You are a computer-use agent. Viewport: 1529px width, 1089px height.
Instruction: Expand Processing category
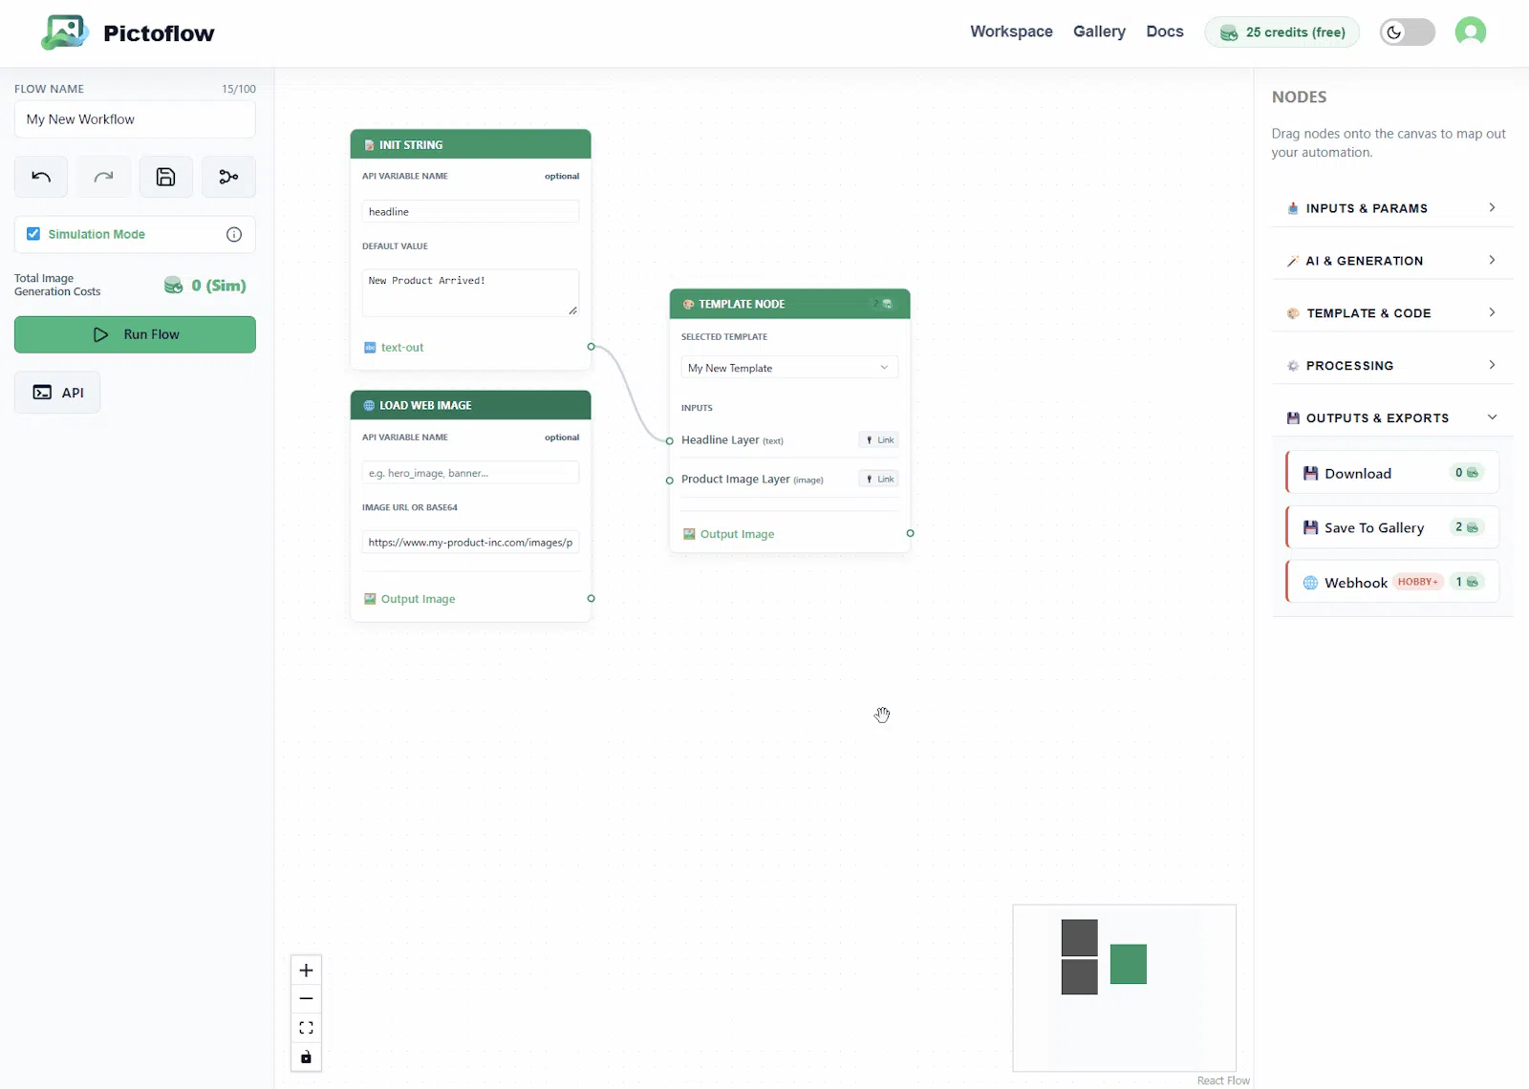[1391, 366]
